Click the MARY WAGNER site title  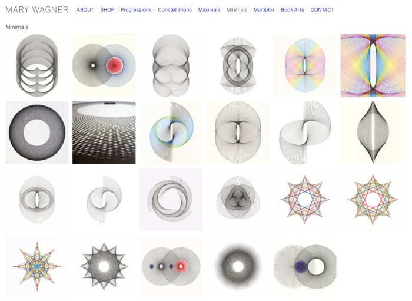[36, 10]
